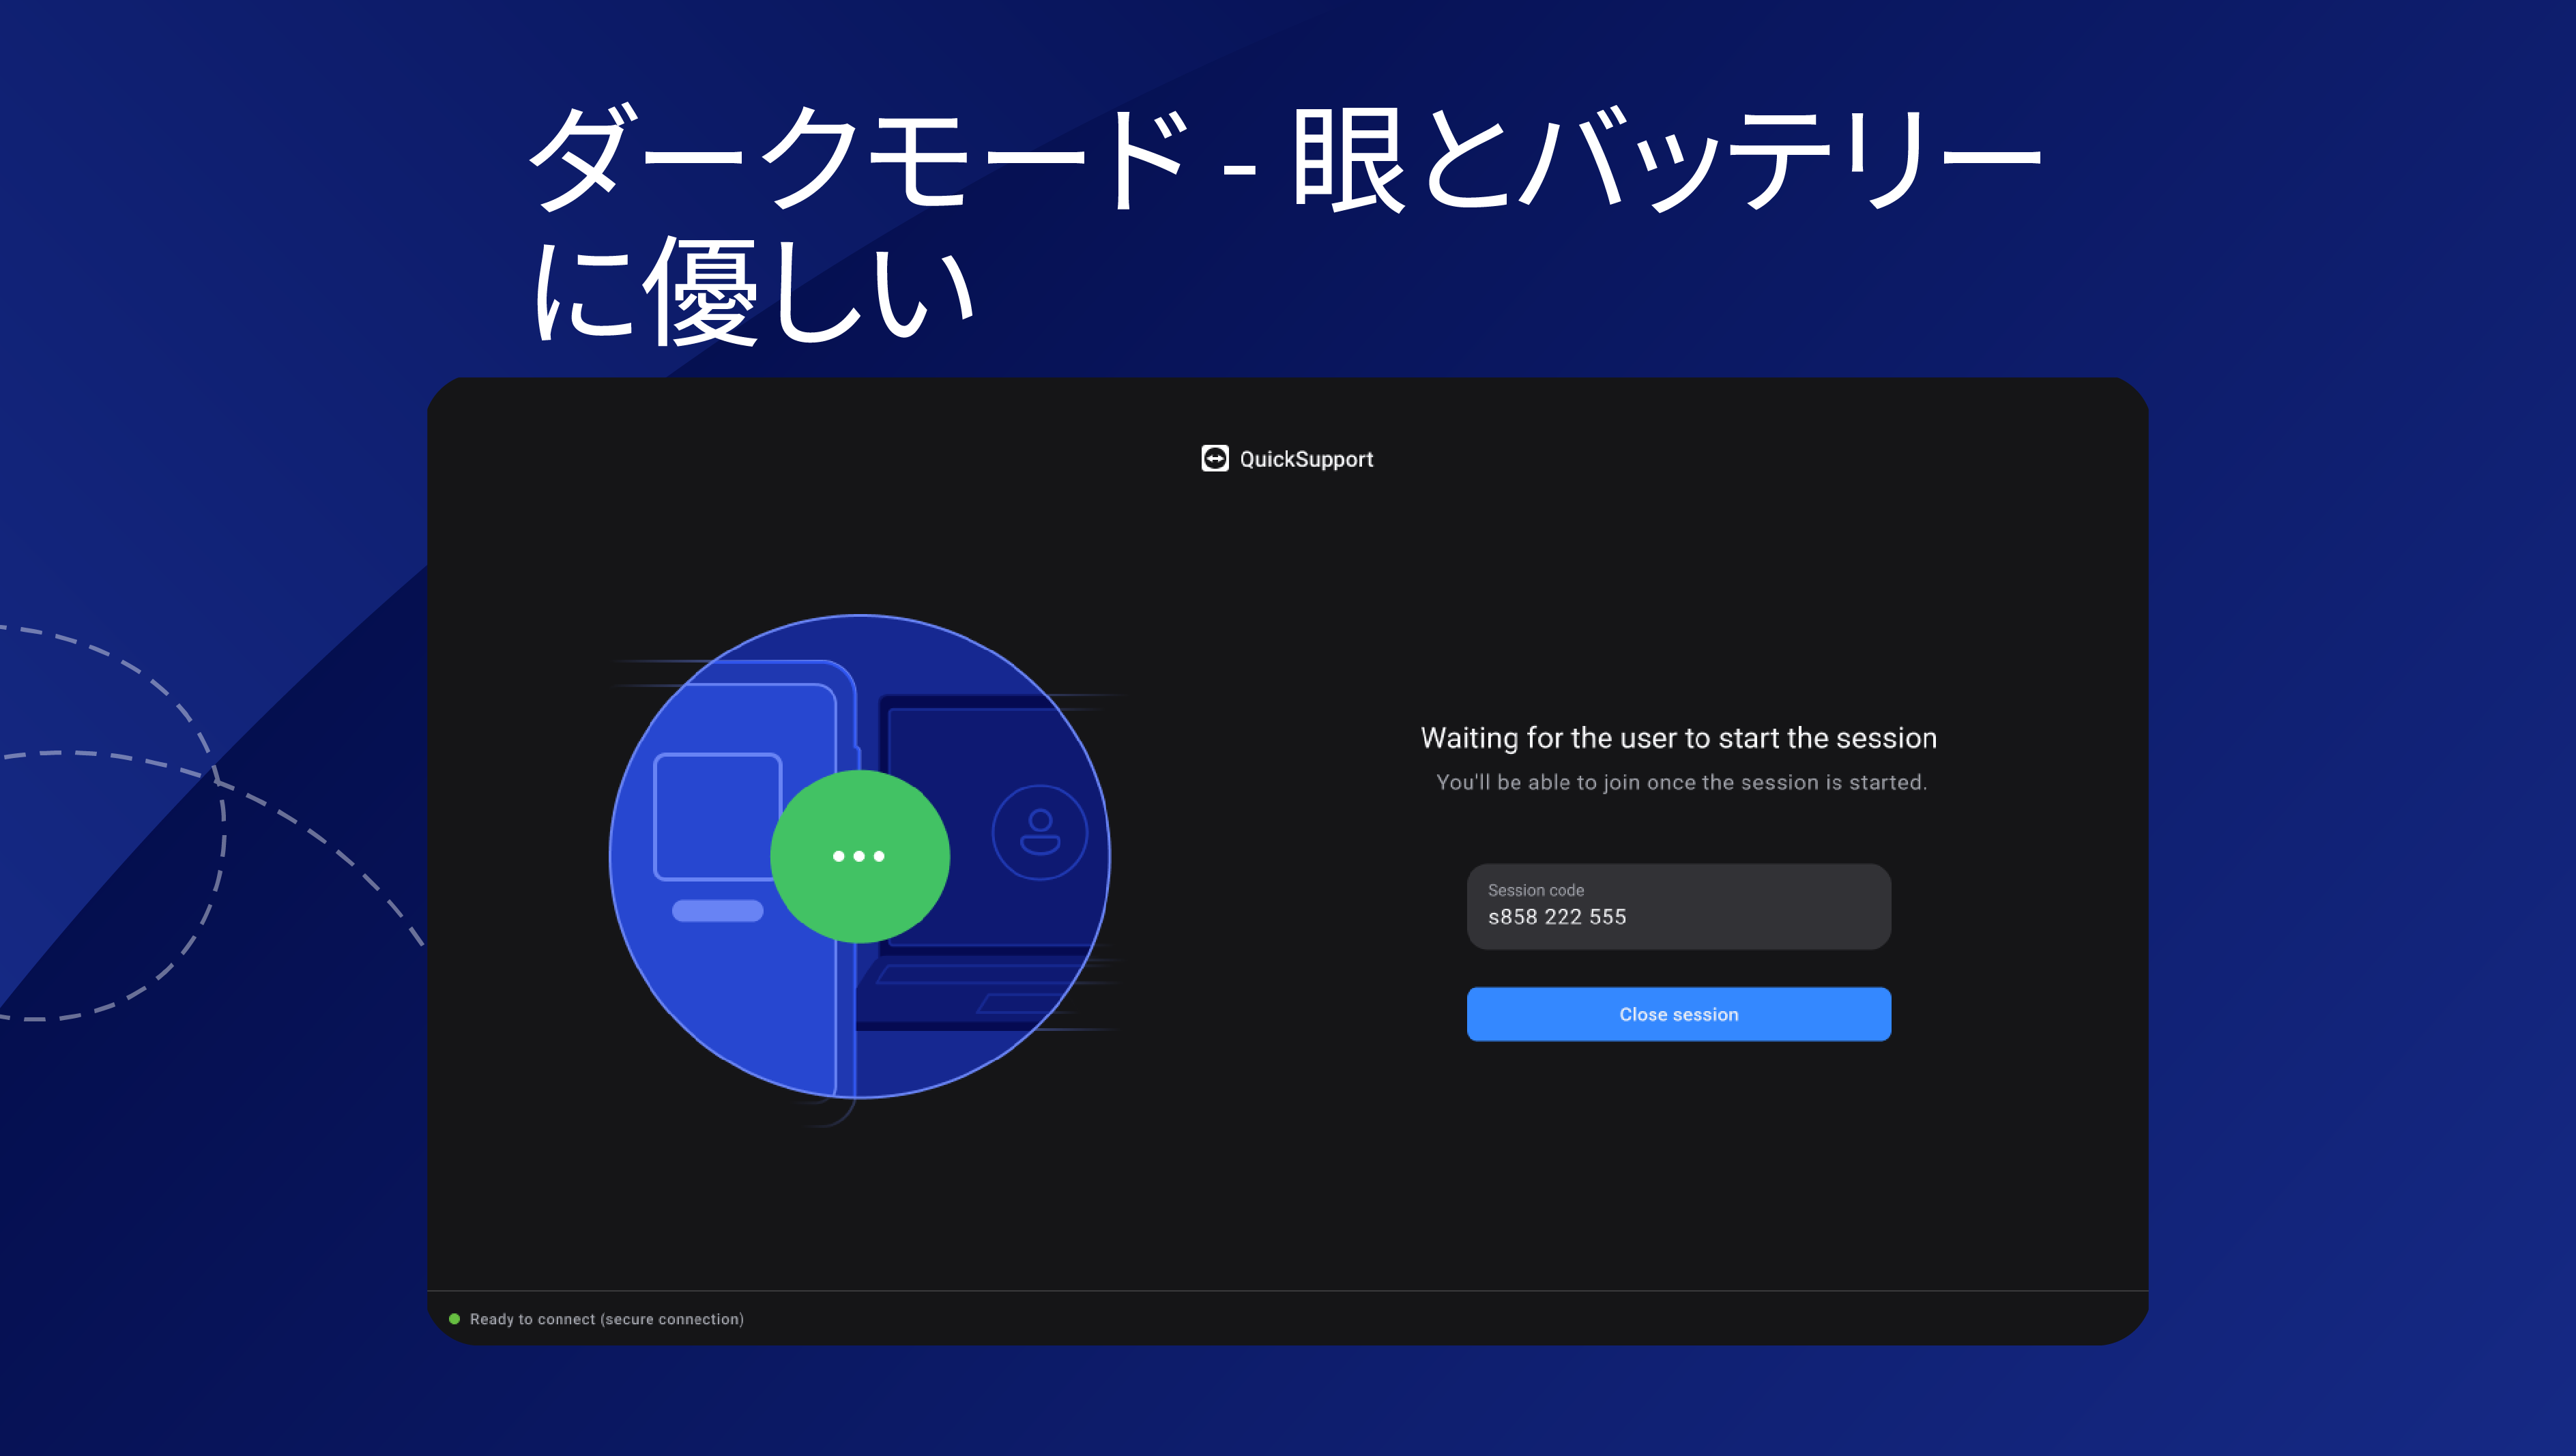Click the "Session code" label
Viewport: 2576px width, 1456px height.
click(x=1536, y=890)
